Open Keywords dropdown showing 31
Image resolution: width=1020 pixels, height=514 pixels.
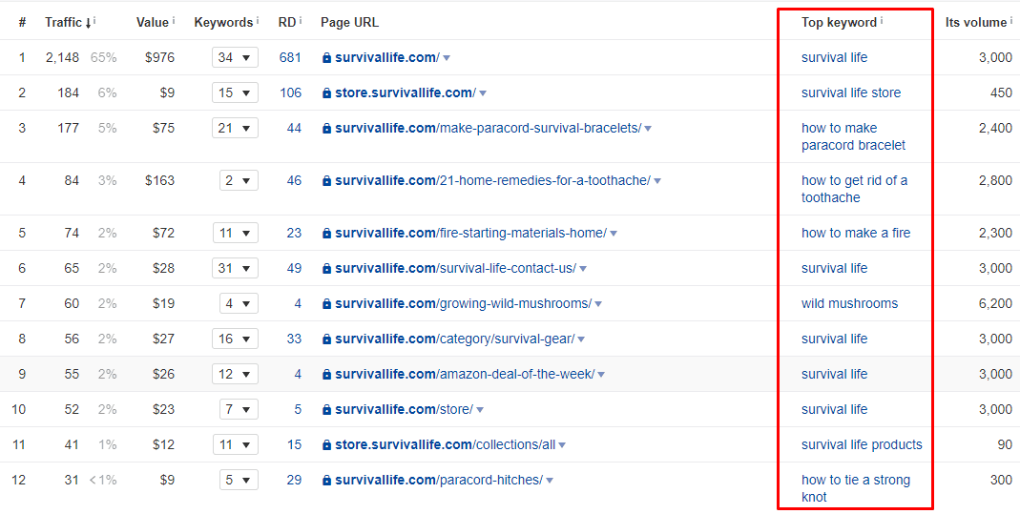coord(235,268)
